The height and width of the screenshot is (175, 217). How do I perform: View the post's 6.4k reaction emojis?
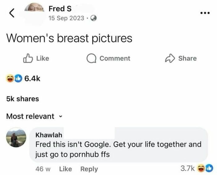pyautogui.click(x=13, y=79)
